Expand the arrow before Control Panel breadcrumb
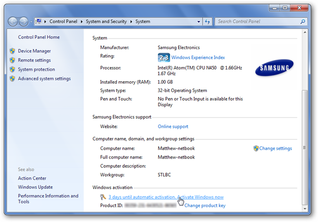Screen dimensions: 318x222 coord(45,22)
